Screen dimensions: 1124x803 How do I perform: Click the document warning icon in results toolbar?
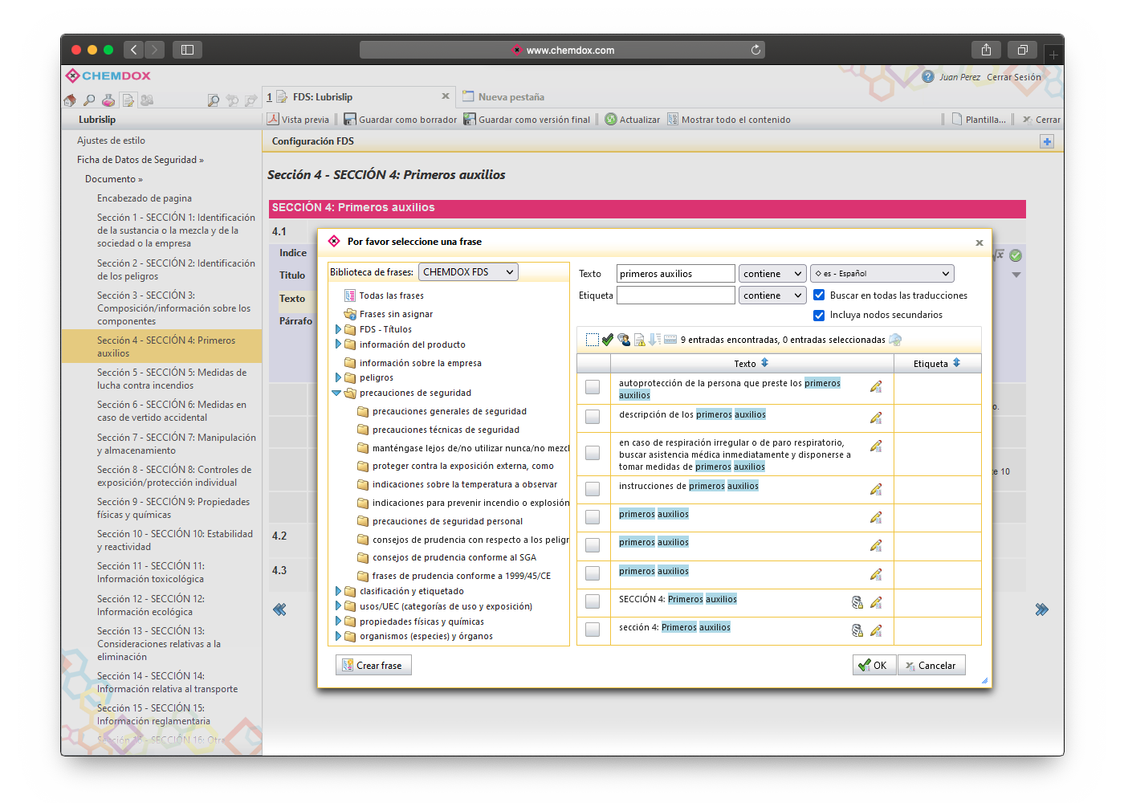tap(640, 340)
